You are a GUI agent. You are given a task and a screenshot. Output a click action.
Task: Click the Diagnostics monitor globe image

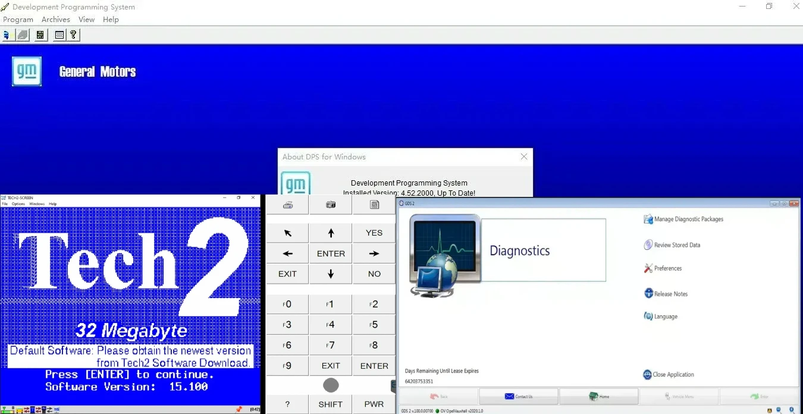point(445,255)
